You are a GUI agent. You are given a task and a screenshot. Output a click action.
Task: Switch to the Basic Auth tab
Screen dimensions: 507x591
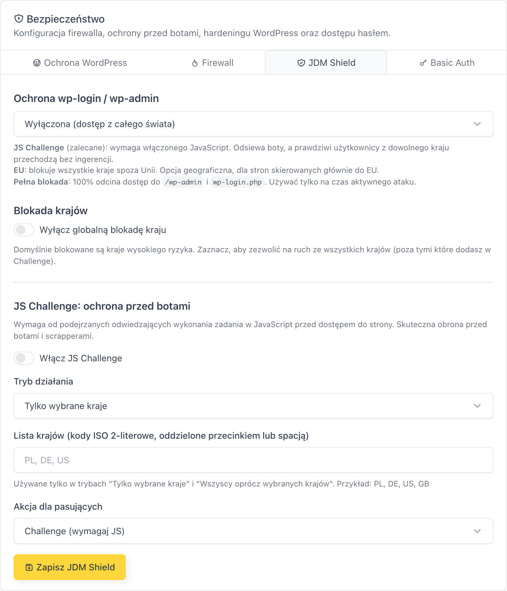[447, 63]
